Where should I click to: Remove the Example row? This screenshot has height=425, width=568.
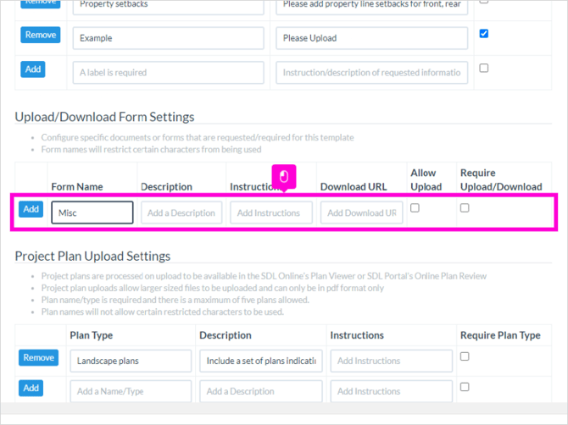[40, 35]
